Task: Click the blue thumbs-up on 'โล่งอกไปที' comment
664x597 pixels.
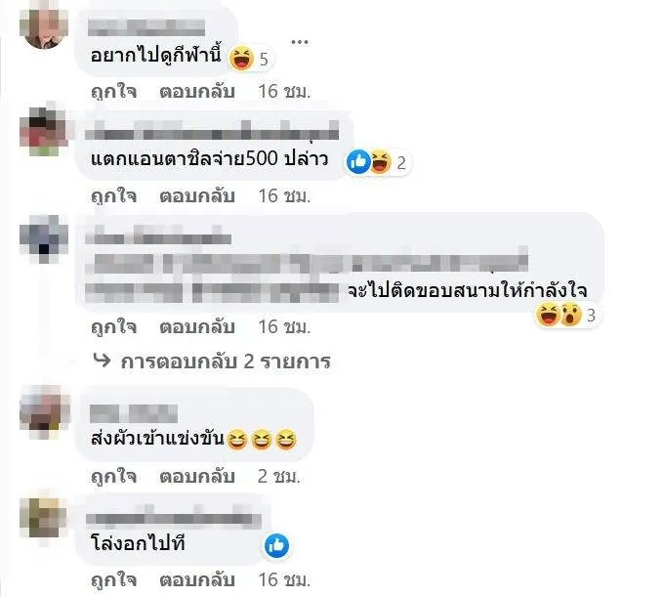Action: coord(276,546)
